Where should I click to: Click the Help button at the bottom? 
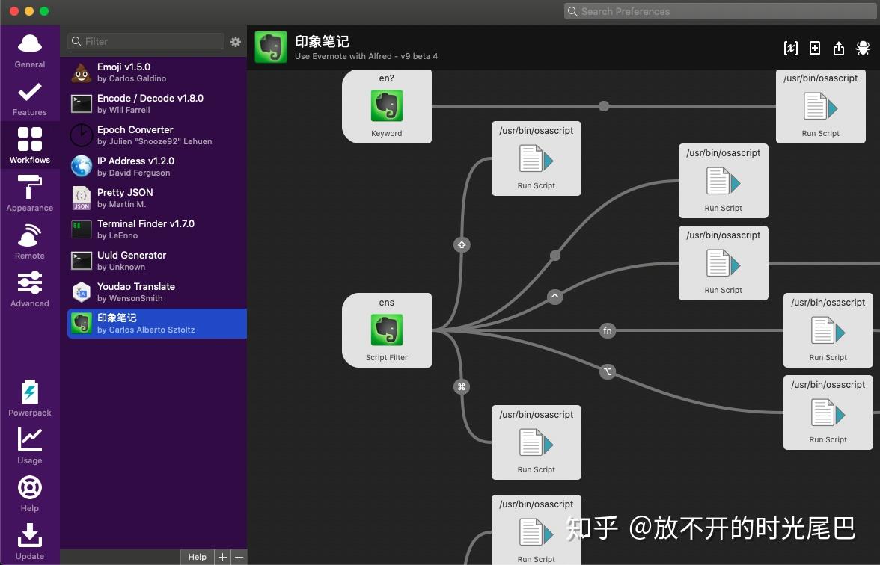197,556
